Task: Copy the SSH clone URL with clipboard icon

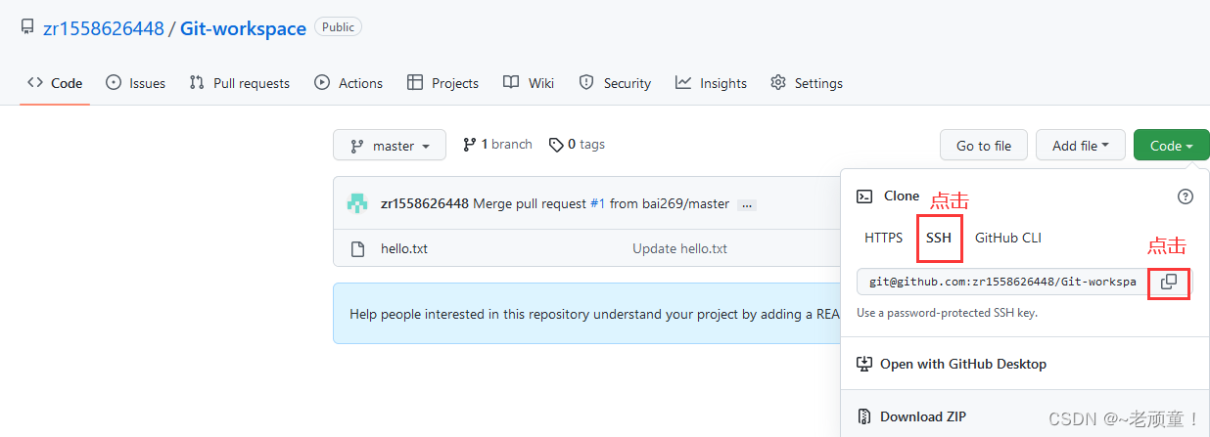Action: pos(1168,282)
